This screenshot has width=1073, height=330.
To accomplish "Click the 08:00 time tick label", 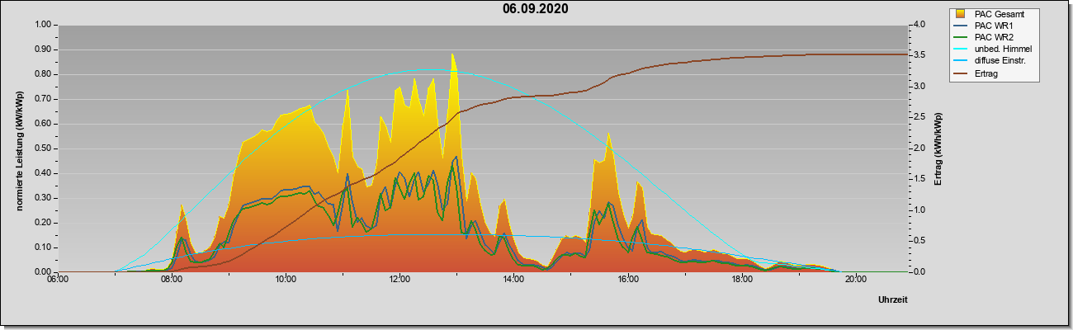I will pos(171,279).
